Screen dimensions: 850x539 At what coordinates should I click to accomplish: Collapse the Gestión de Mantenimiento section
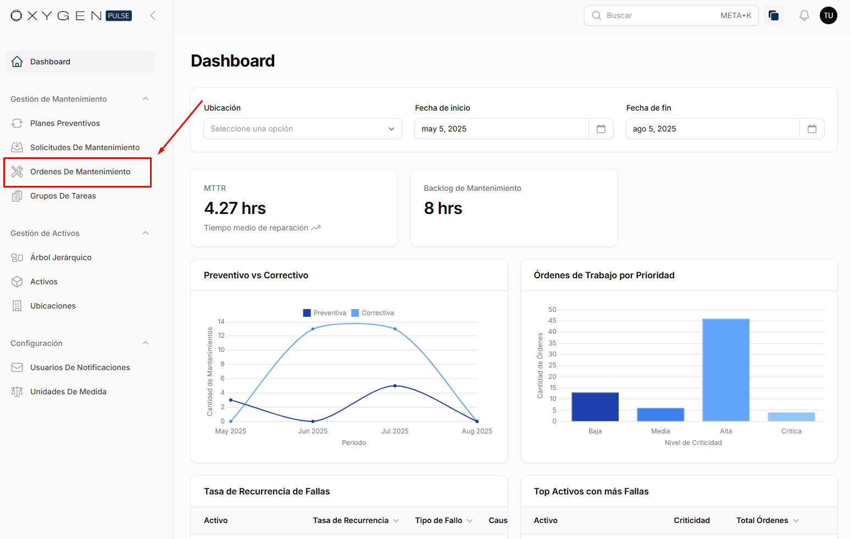(146, 99)
